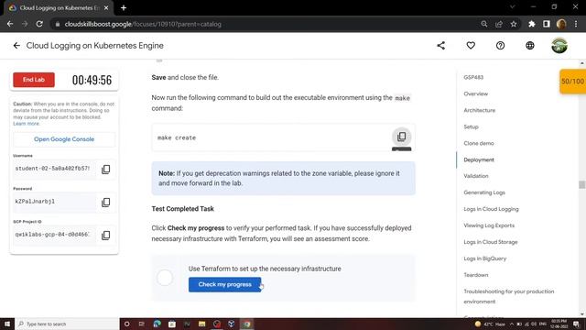
Task: Go to Deployment section
Action: pyautogui.click(x=479, y=159)
